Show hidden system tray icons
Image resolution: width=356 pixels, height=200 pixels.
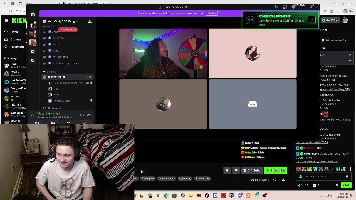point(315,196)
